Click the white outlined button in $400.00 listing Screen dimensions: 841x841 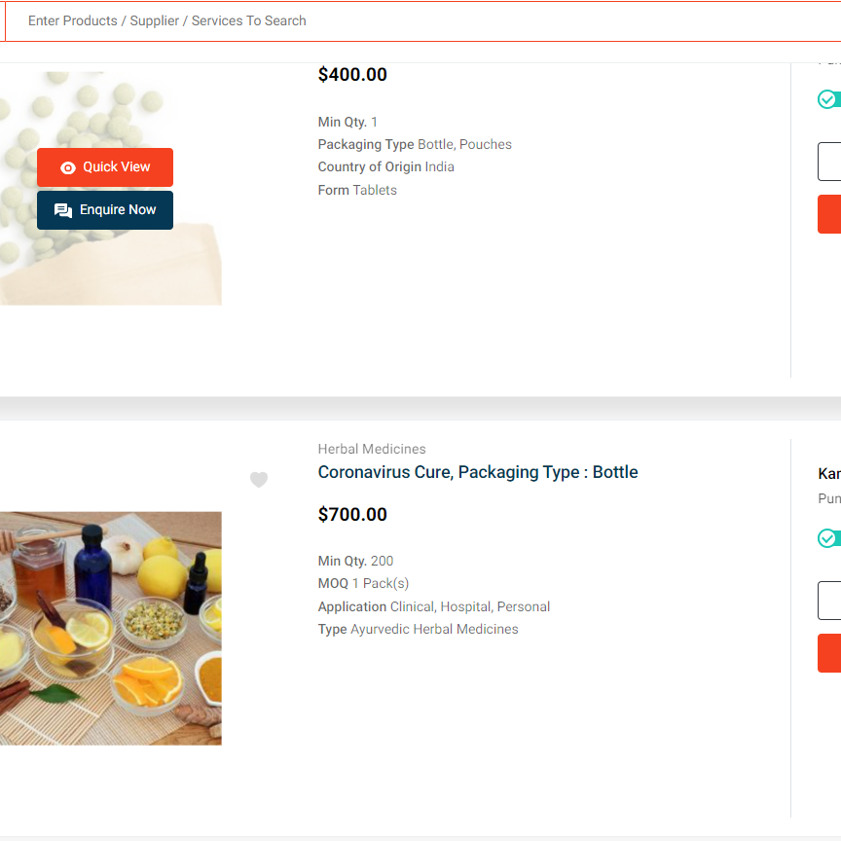(830, 162)
